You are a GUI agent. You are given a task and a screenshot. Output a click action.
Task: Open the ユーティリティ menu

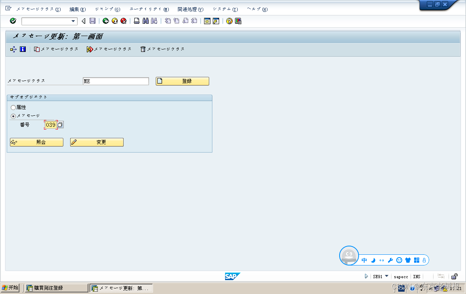tap(149, 9)
